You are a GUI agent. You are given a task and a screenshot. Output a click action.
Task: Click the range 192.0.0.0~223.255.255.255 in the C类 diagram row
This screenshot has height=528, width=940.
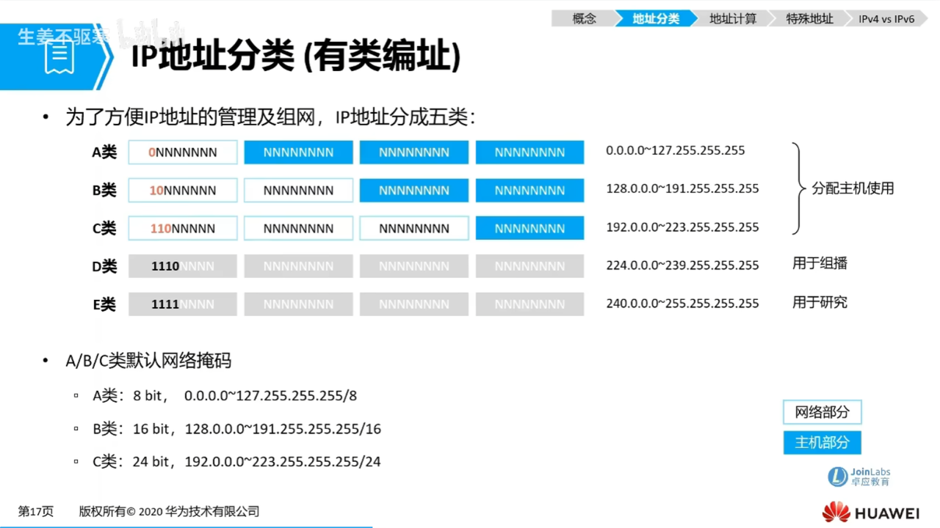click(x=683, y=227)
